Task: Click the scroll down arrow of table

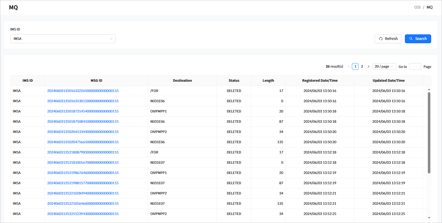Action: point(429,218)
